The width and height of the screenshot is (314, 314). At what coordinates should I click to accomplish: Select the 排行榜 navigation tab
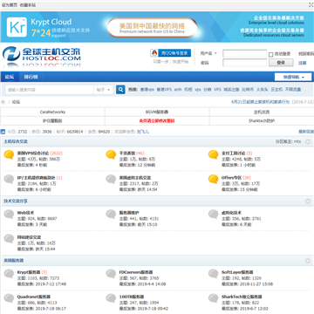point(31,77)
